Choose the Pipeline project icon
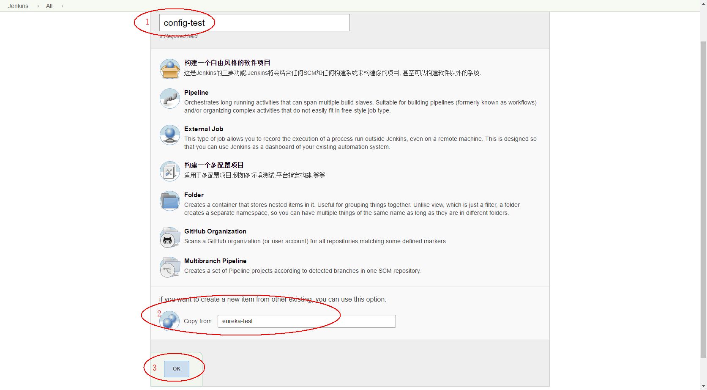Screen dimensions: 707x390 click(x=170, y=99)
